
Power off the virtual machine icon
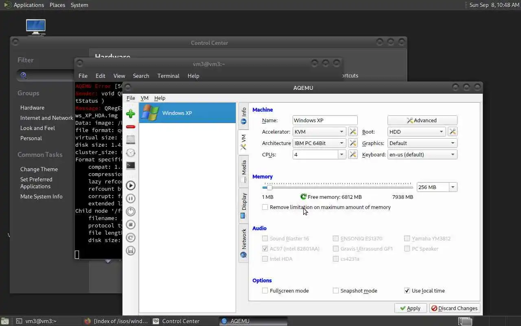click(131, 211)
